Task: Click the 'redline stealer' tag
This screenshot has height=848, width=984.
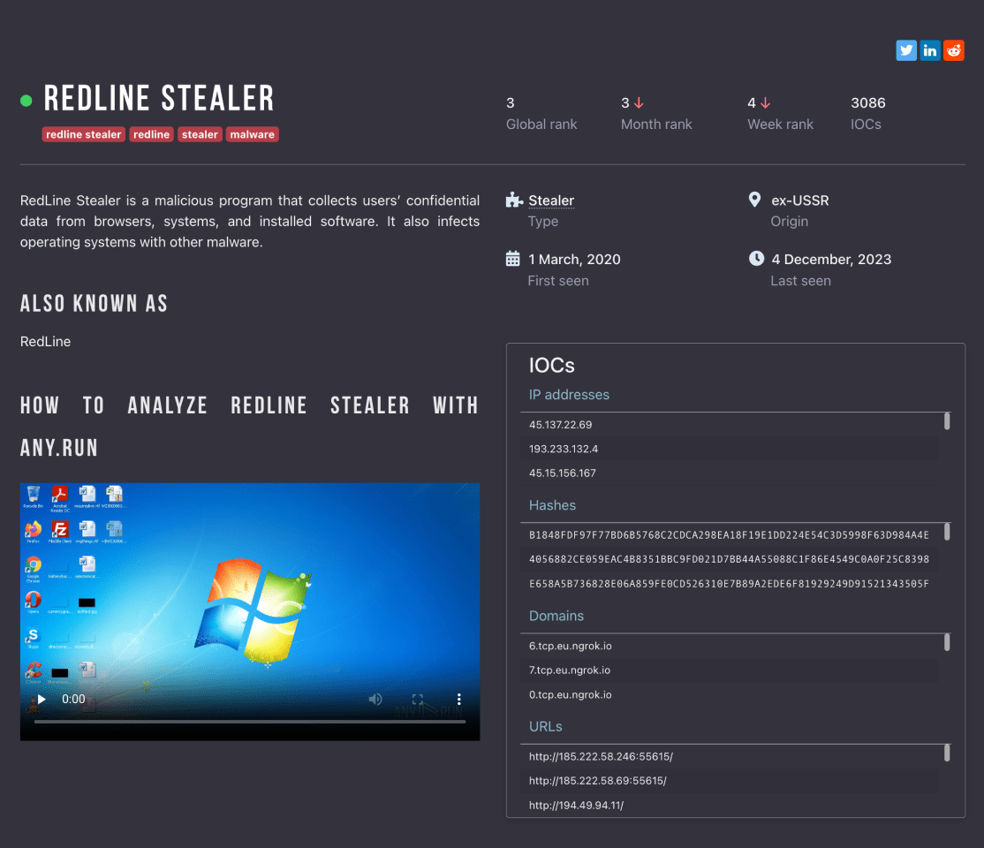Action: click(83, 134)
